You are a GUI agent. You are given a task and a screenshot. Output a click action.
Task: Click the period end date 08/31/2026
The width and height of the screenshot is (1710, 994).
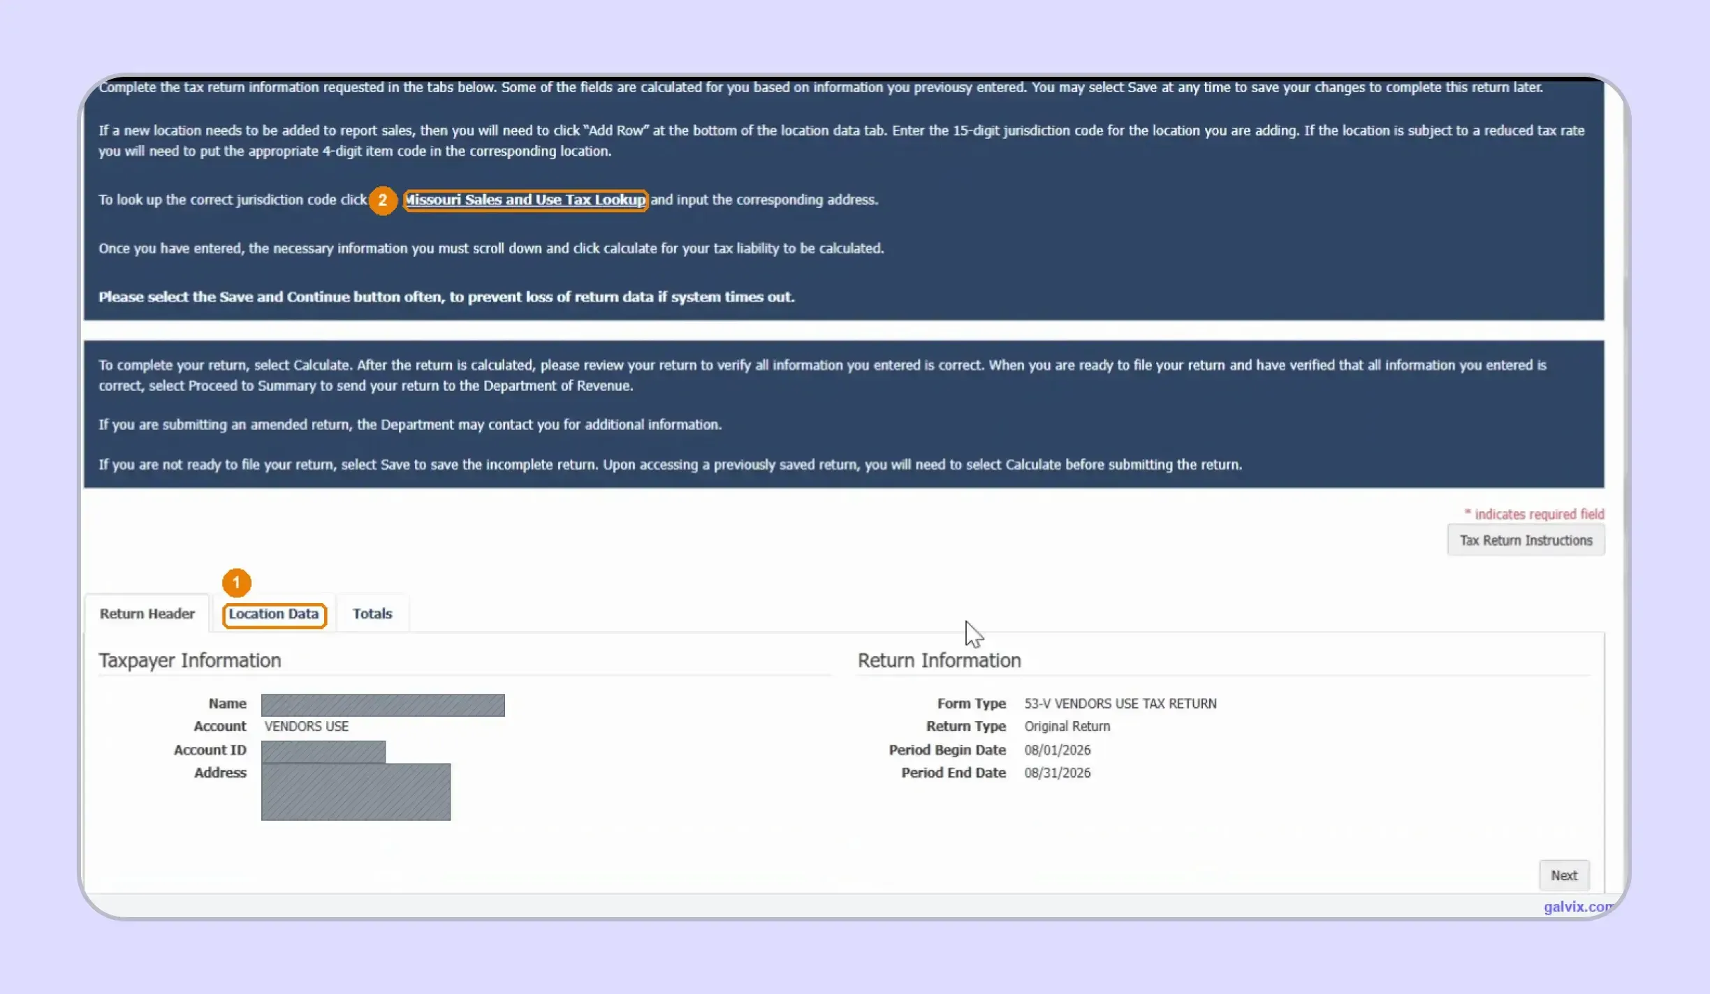tap(1058, 773)
